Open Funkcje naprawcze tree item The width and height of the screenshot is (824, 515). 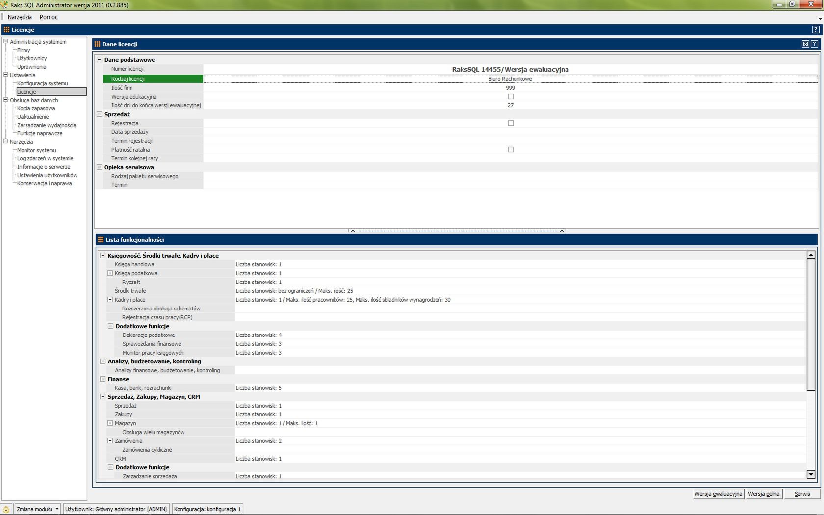(x=40, y=133)
